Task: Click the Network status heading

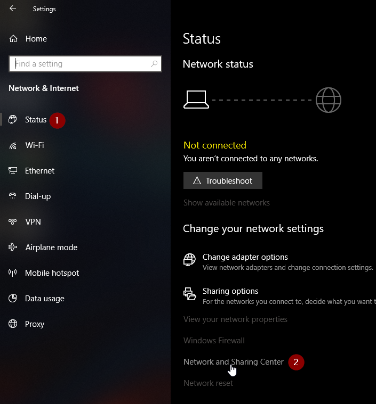Action: [x=218, y=64]
